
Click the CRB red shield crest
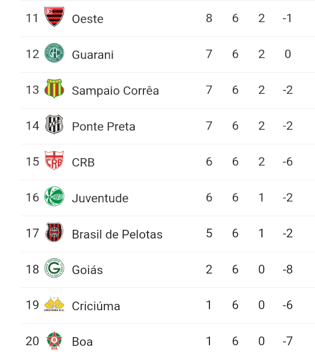pos(54,160)
